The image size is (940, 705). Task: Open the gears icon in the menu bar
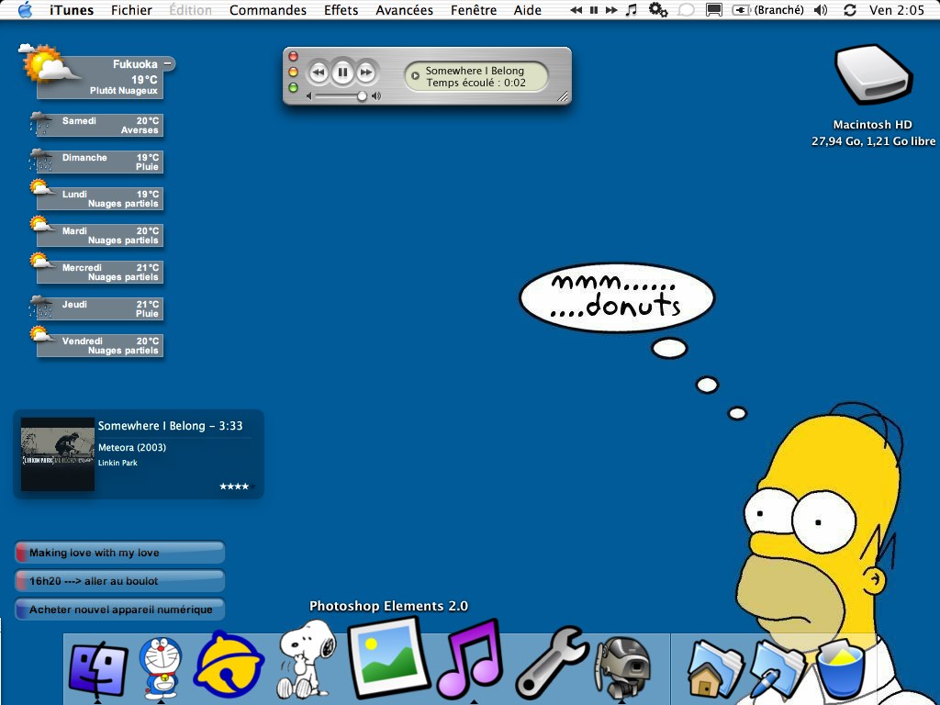click(x=658, y=9)
